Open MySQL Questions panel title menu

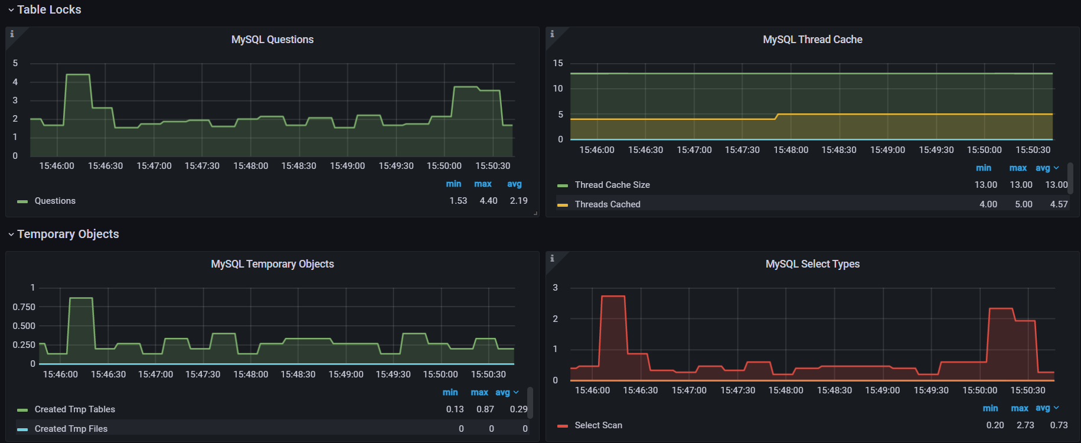[x=272, y=40]
